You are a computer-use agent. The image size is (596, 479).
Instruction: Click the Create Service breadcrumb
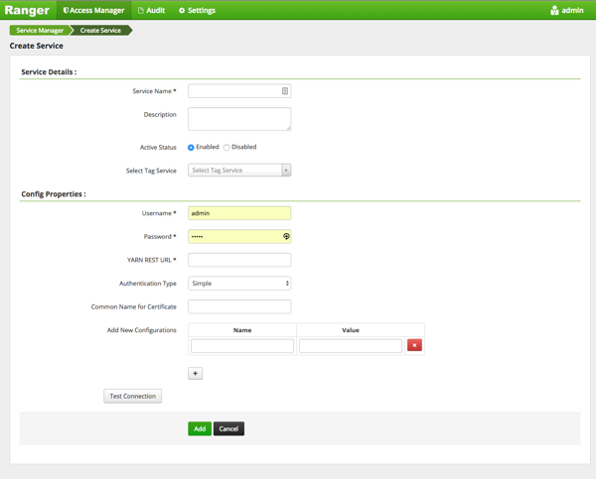100,31
